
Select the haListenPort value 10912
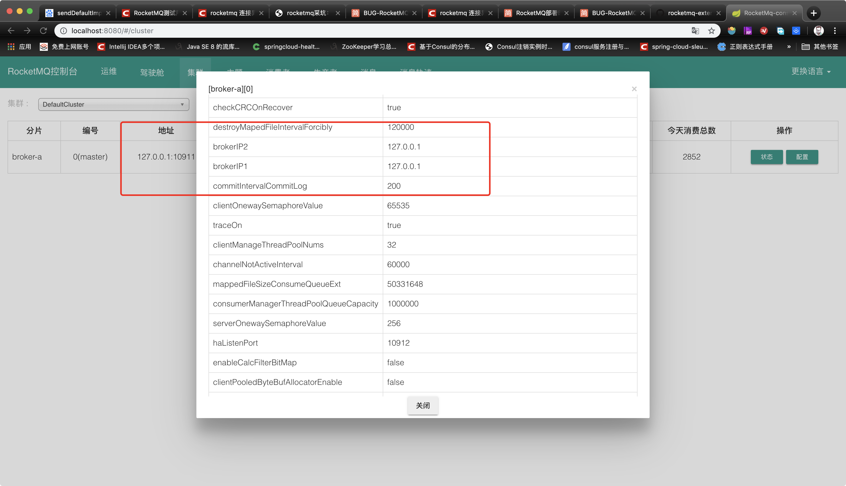[399, 343]
